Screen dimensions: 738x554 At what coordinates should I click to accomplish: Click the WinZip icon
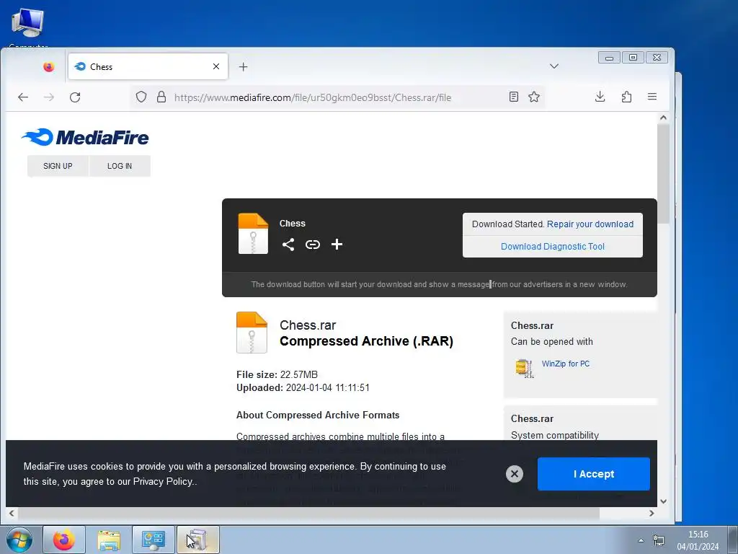[x=525, y=368]
